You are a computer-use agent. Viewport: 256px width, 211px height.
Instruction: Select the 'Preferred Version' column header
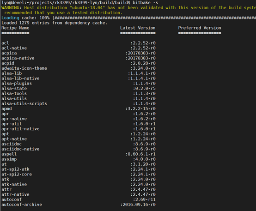pos(200,28)
